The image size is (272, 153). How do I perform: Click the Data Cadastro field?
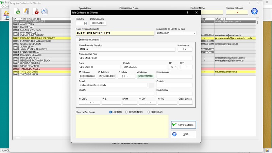(x=98, y=23)
